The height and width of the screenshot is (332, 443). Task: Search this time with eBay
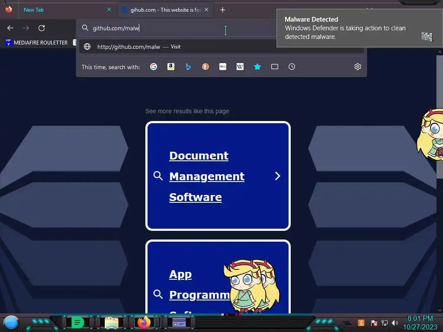(x=223, y=67)
